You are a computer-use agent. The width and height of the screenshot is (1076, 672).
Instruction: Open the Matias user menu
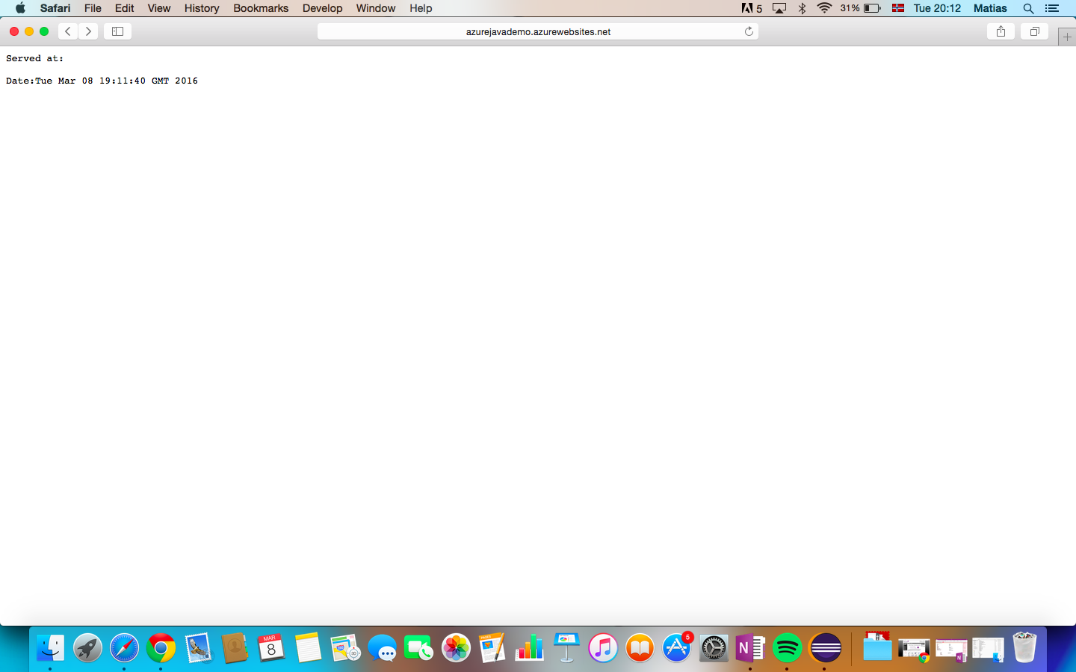click(x=990, y=8)
